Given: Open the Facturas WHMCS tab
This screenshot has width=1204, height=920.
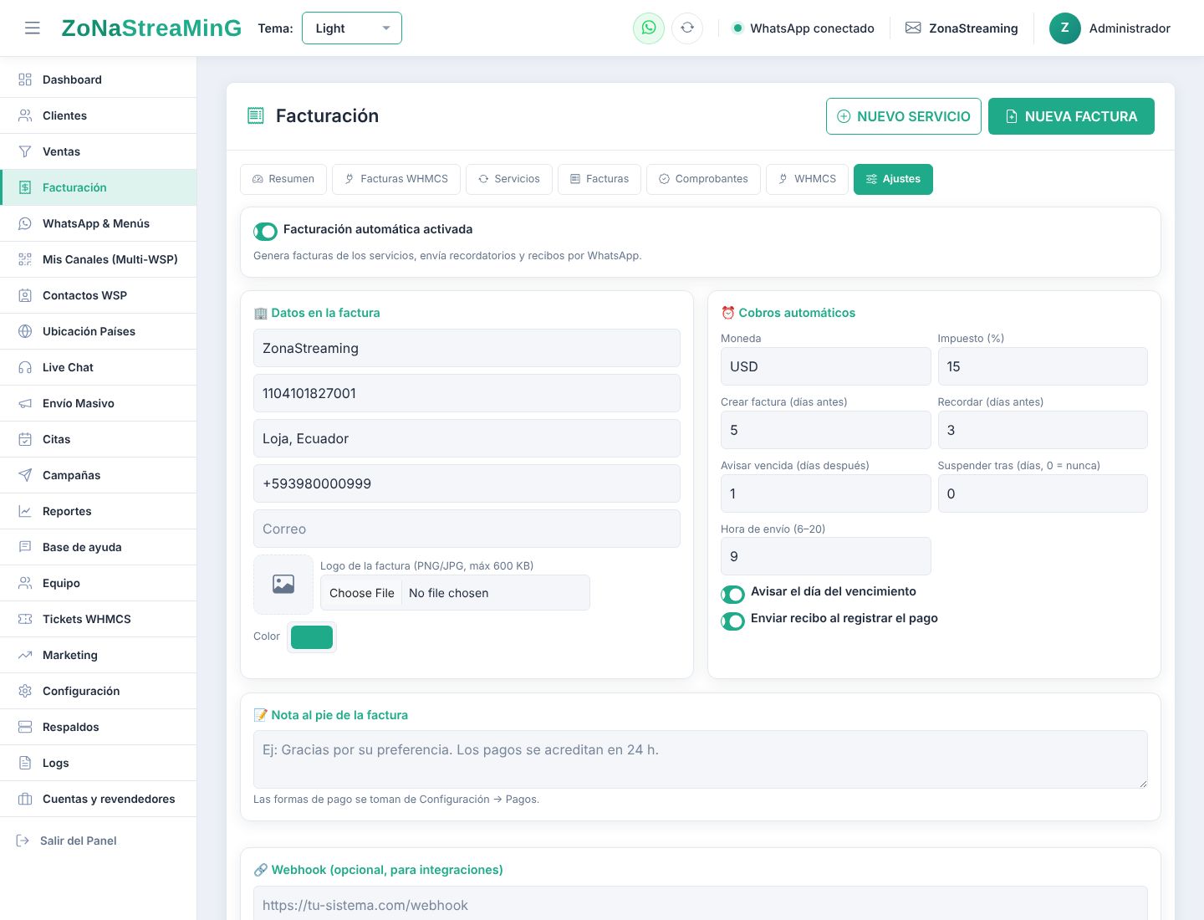Looking at the screenshot, I should (x=396, y=179).
